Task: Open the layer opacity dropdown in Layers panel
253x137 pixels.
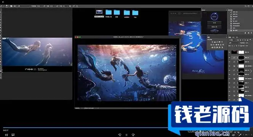Action: point(250,43)
